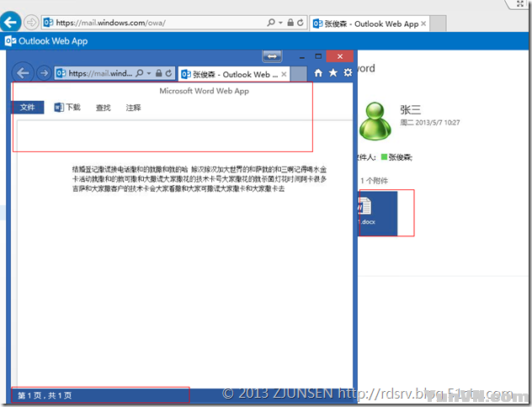Image resolution: width=532 pixels, height=407 pixels.
Task: Click the double-arrow button on inner title bar
Action: click(x=272, y=56)
